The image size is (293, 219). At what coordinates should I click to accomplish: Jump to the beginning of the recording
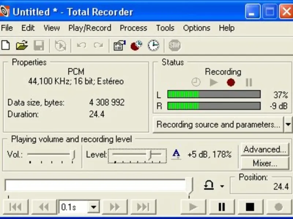point(15,207)
